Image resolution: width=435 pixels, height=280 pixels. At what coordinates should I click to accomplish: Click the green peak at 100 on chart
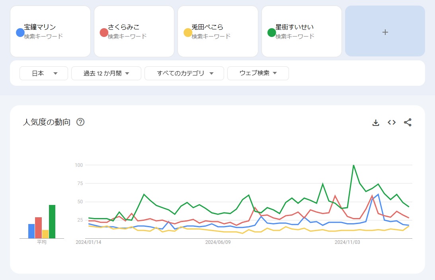(353, 165)
